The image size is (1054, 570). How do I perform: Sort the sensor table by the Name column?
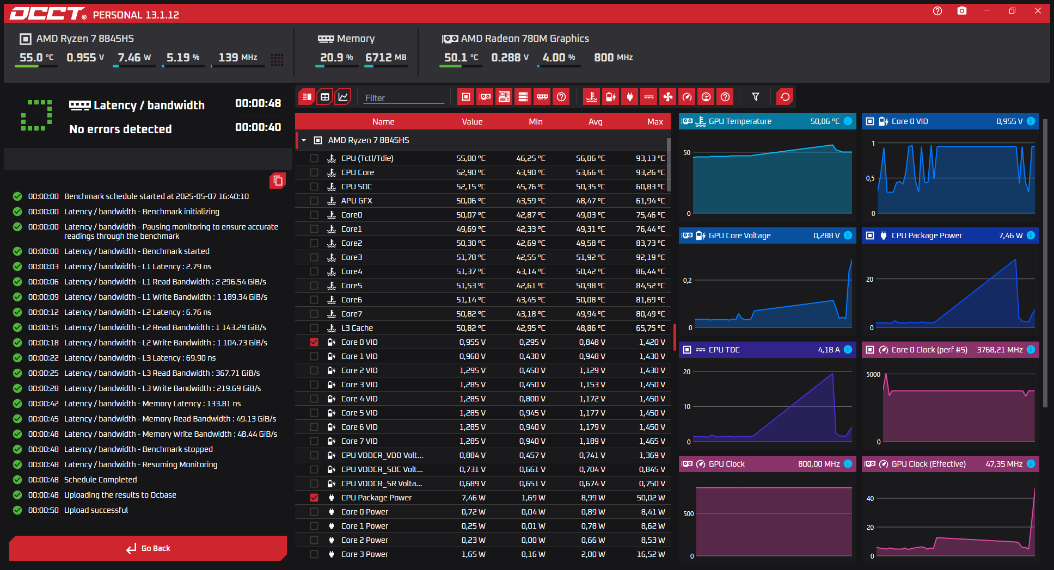pyautogui.click(x=383, y=122)
